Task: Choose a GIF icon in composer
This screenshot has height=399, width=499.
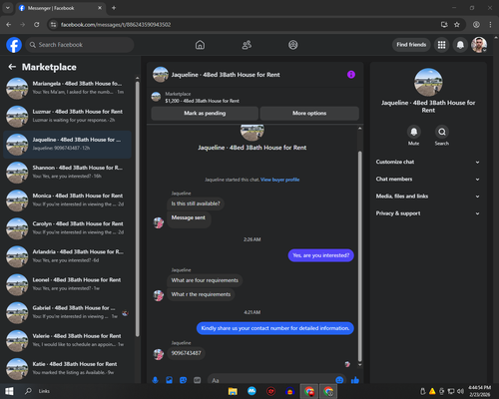Action: point(197,380)
